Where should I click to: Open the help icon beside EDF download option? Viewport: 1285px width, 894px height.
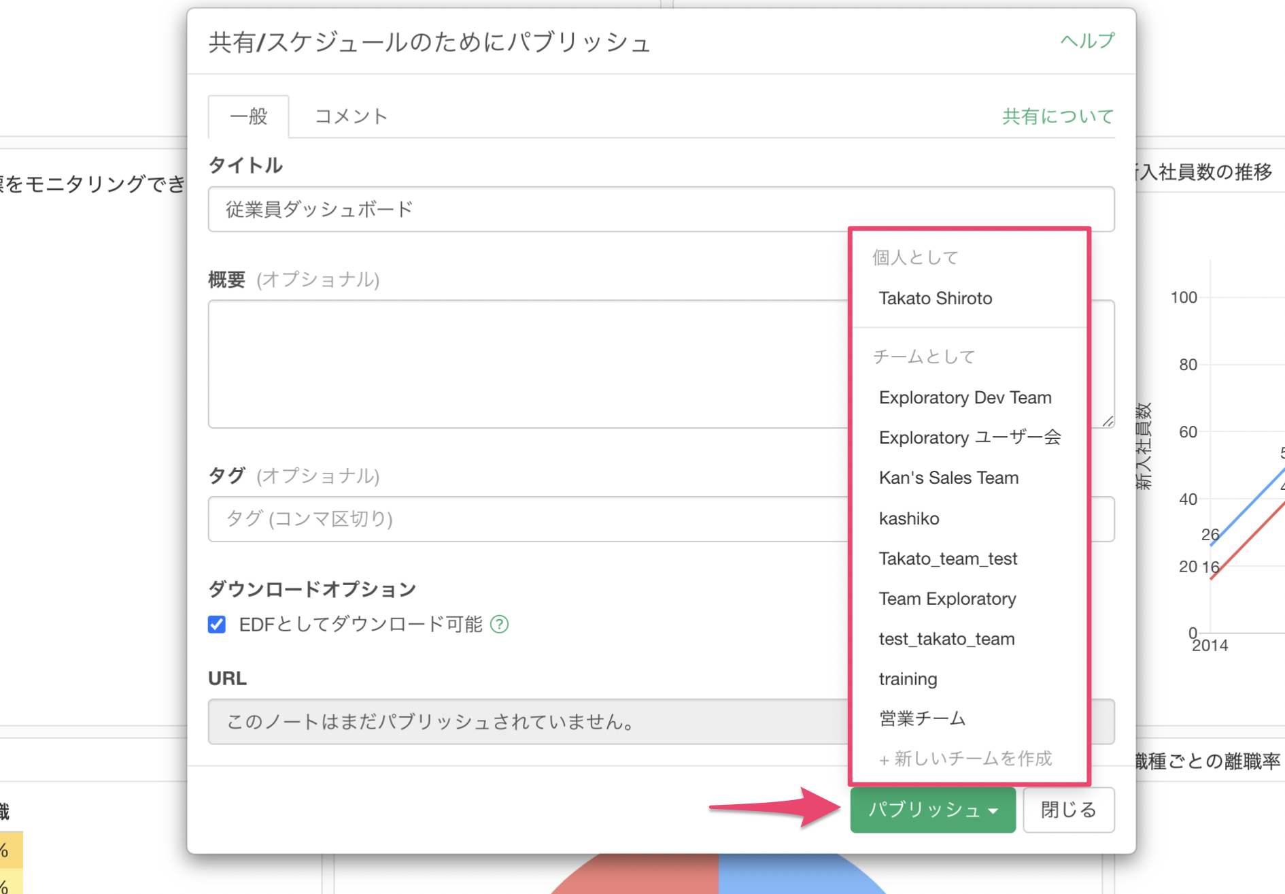[x=500, y=624]
